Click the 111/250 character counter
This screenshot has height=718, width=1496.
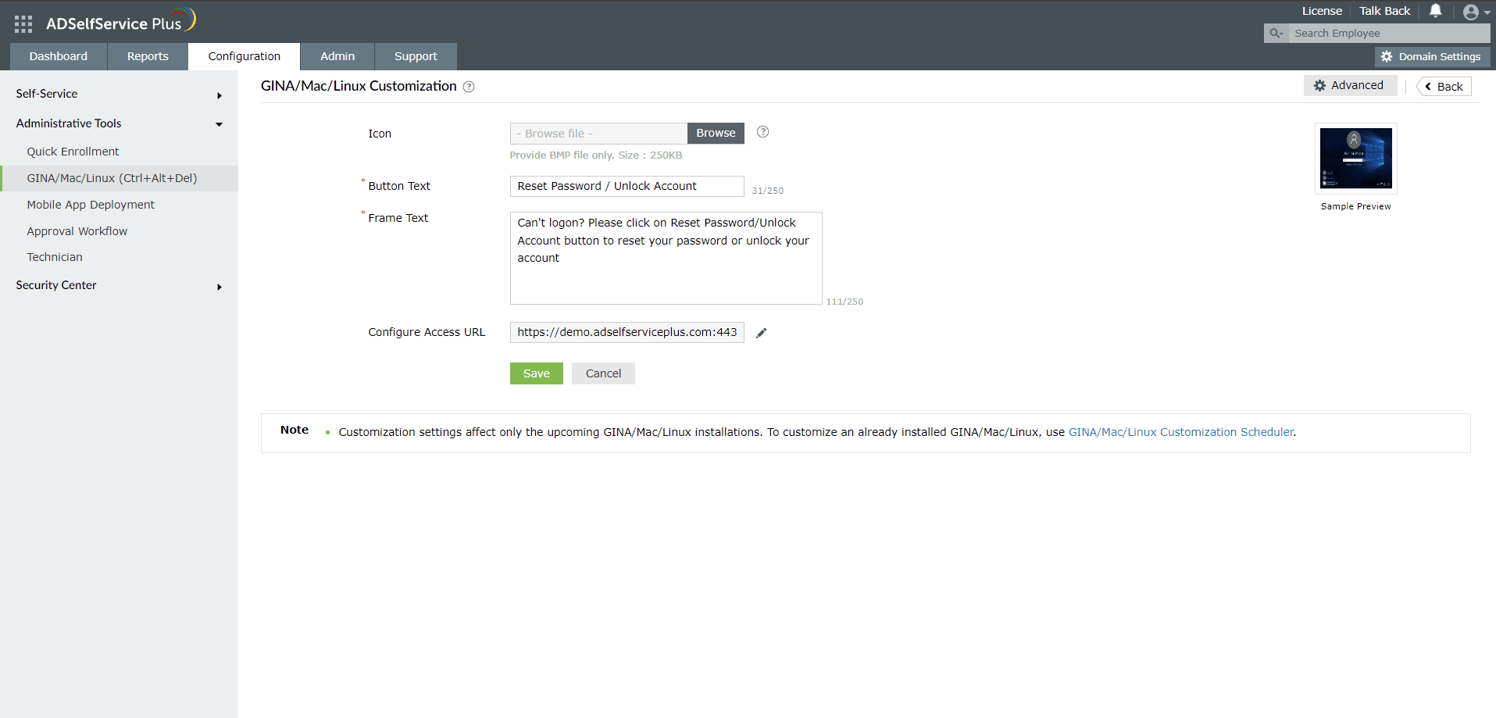coord(845,302)
